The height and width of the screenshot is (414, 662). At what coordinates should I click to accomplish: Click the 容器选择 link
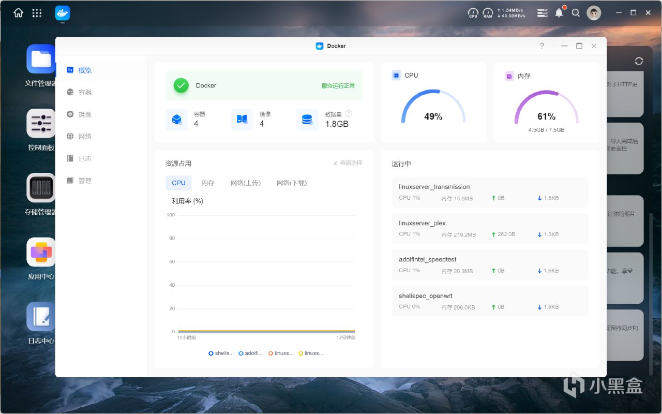(348, 163)
